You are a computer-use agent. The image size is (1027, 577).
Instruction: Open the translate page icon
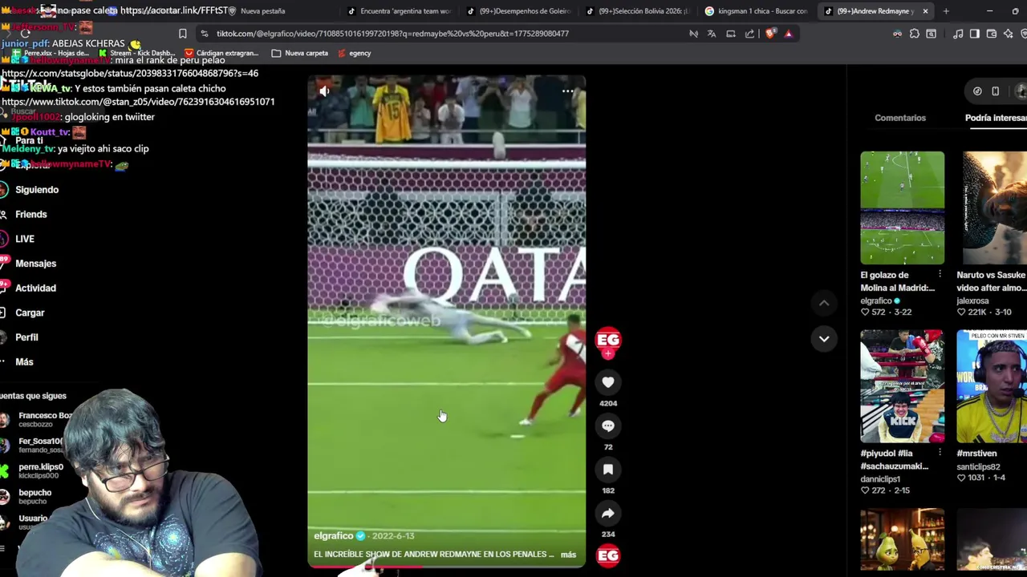[x=712, y=34]
